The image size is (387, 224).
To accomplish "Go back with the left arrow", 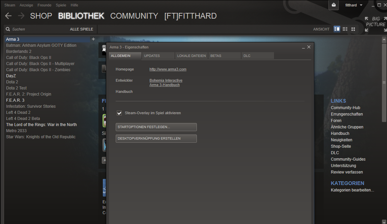I will (8, 16).
